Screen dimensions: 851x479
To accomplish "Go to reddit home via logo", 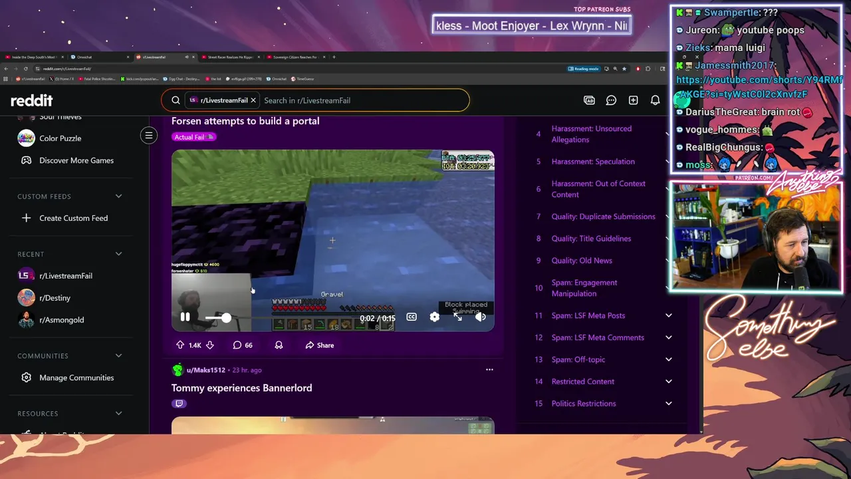I will click(x=31, y=100).
